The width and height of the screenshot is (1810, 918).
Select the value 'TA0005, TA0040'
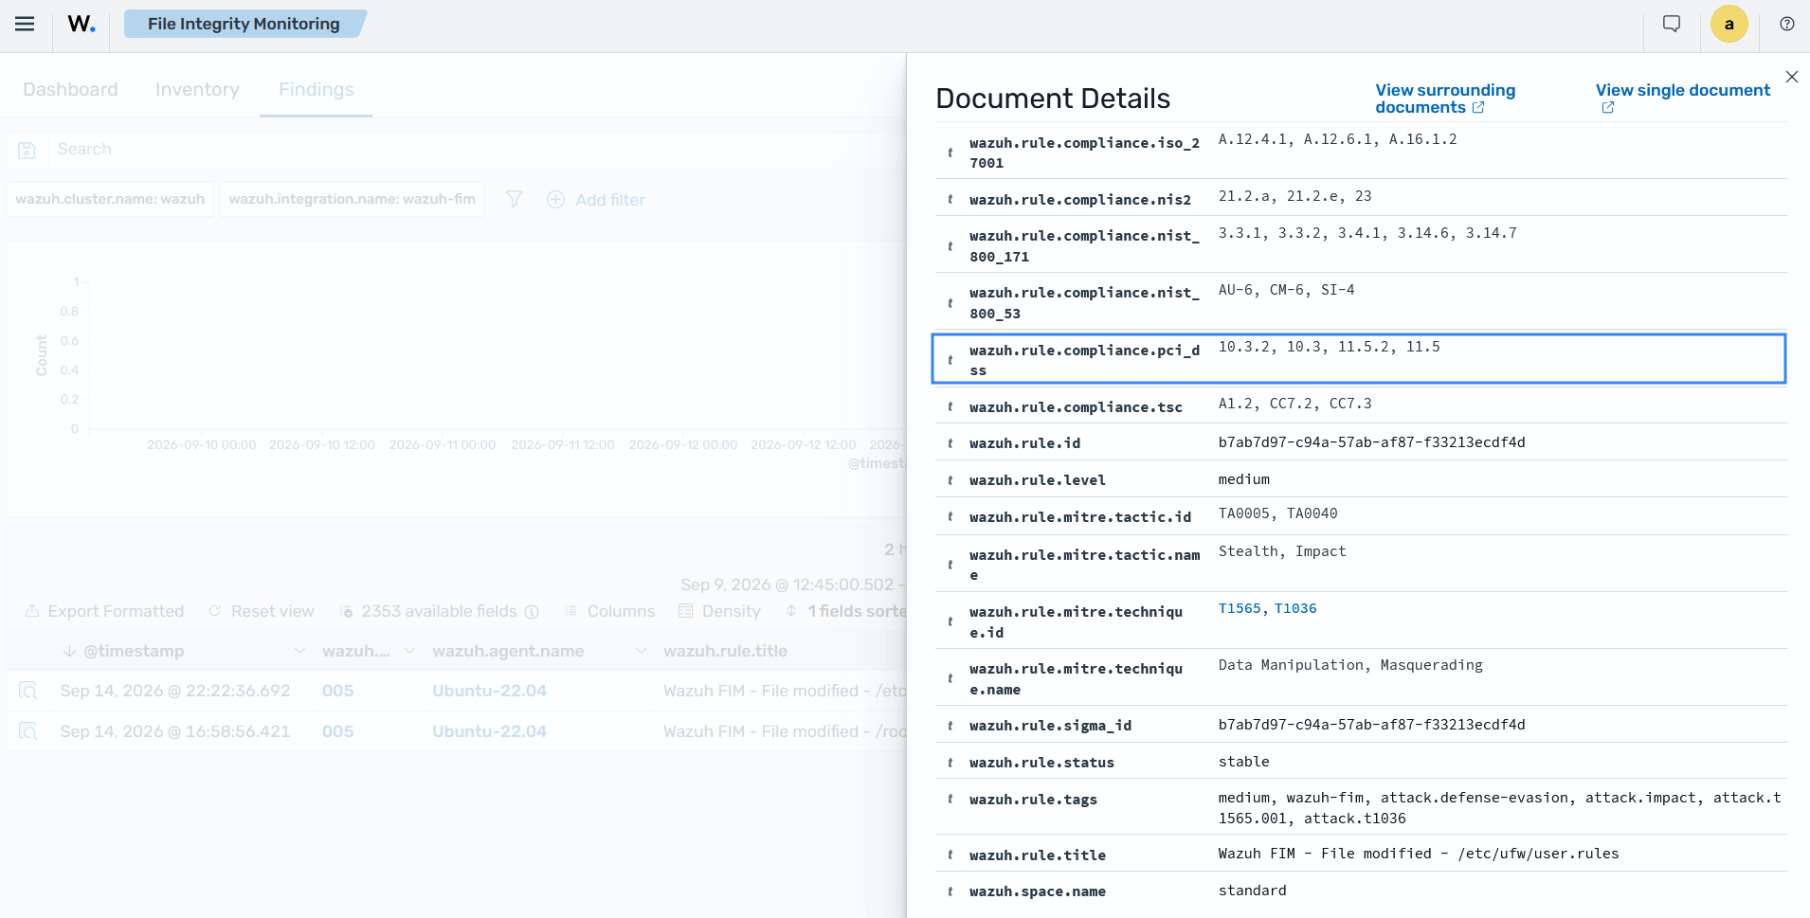click(1277, 513)
